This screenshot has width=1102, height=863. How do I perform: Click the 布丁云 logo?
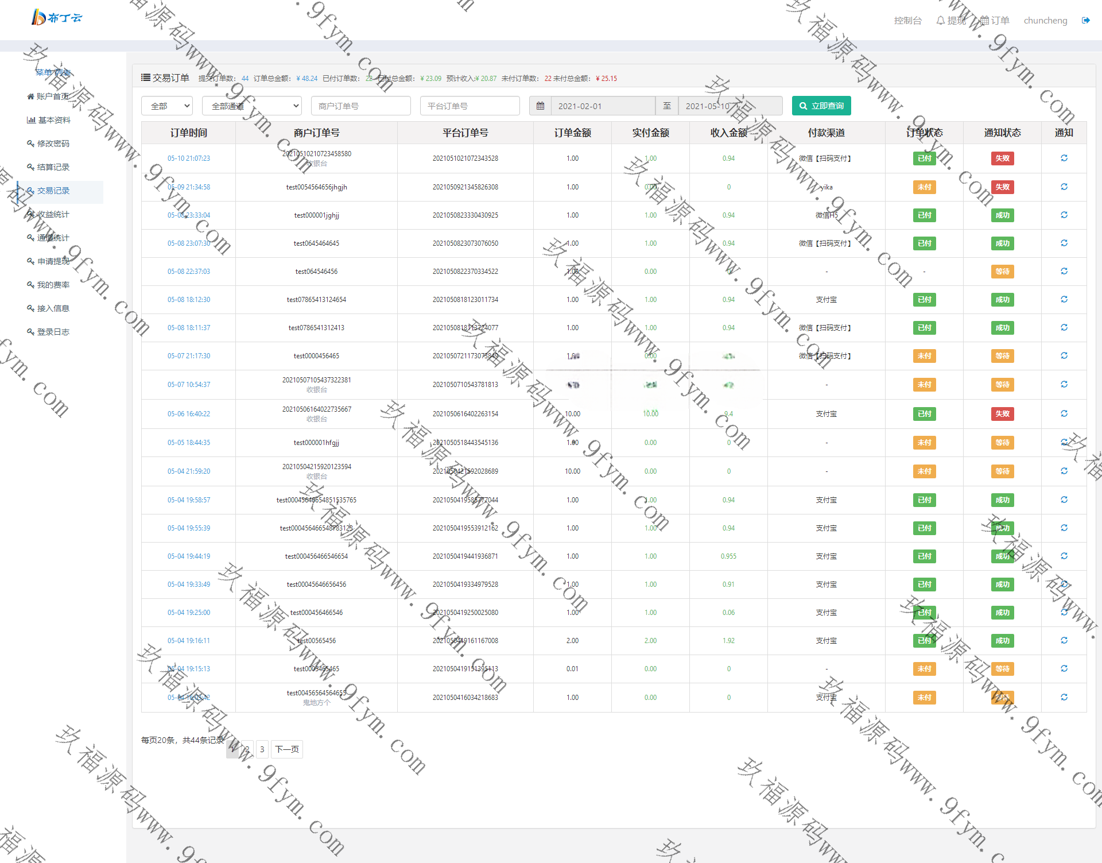point(56,17)
